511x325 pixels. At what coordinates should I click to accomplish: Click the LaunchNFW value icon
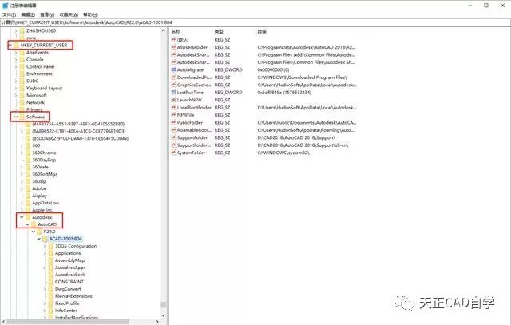174,100
